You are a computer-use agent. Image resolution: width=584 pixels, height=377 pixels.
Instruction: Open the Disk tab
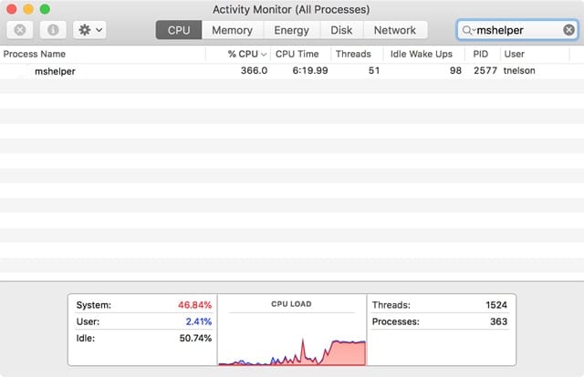click(341, 30)
